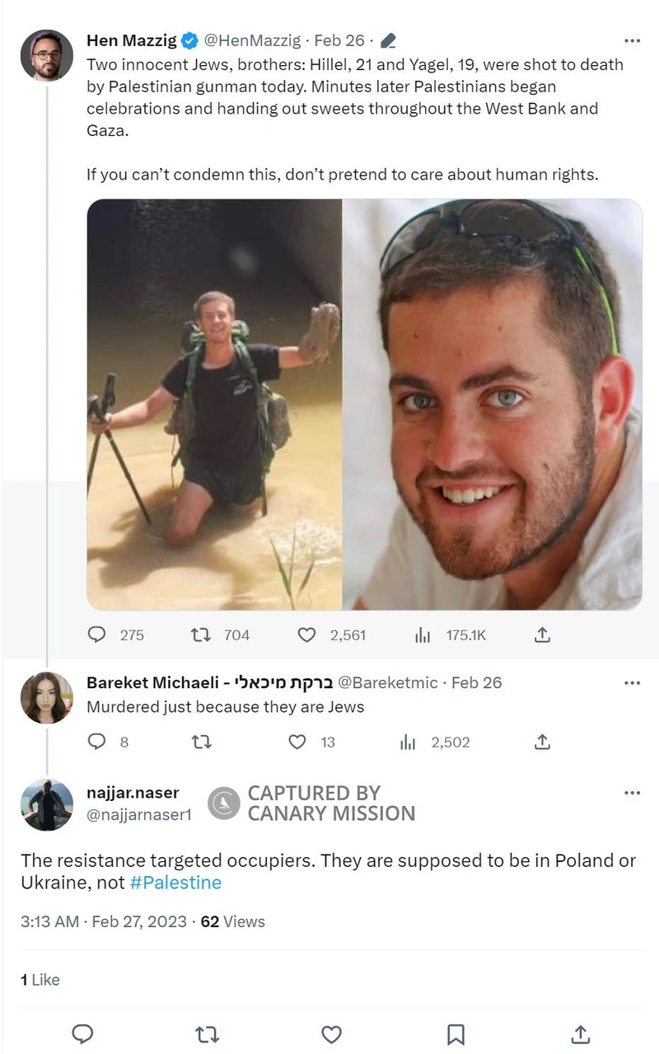Retweet Bareket Michaeli's comment

click(x=201, y=742)
